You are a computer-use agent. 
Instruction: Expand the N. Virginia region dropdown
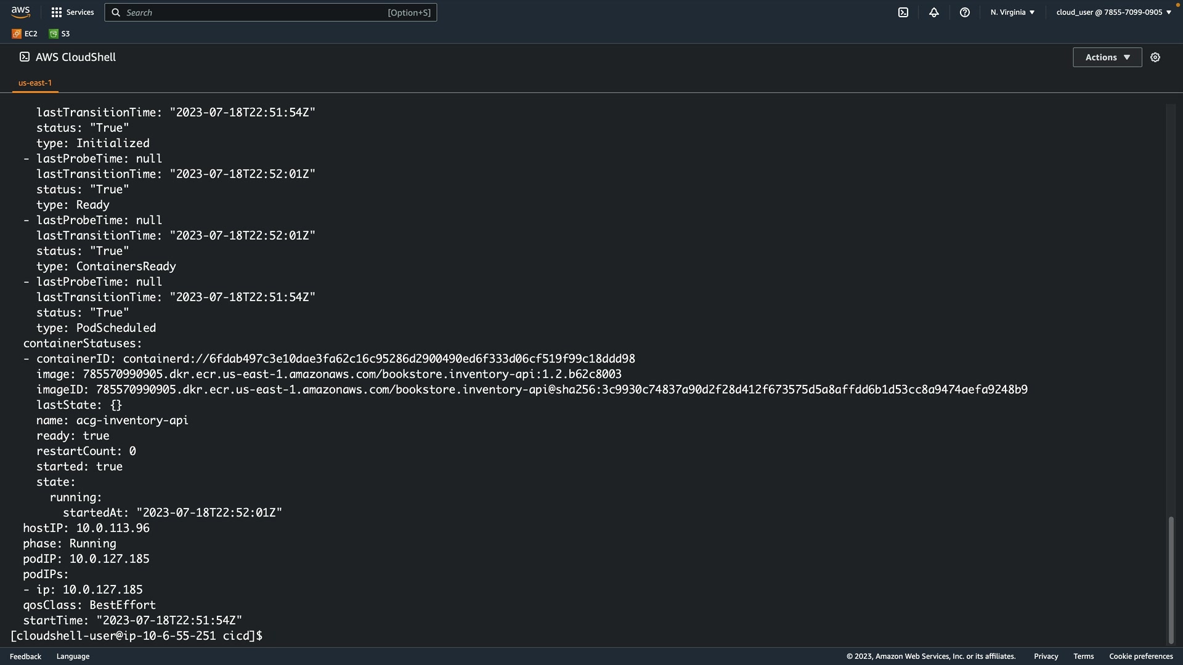pos(1012,12)
